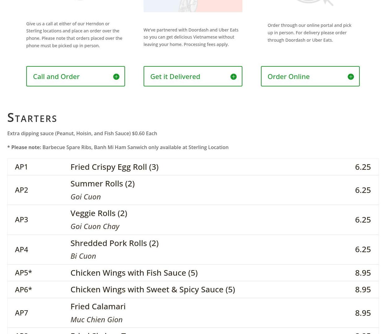Click the plus icon in Order Online
Image resolution: width=386 pixels, height=334 pixels.
click(350, 77)
